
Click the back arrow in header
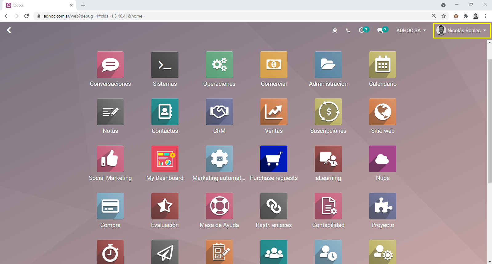9,30
